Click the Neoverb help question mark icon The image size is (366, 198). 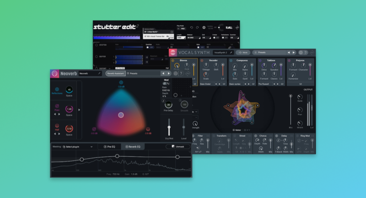coord(182,73)
